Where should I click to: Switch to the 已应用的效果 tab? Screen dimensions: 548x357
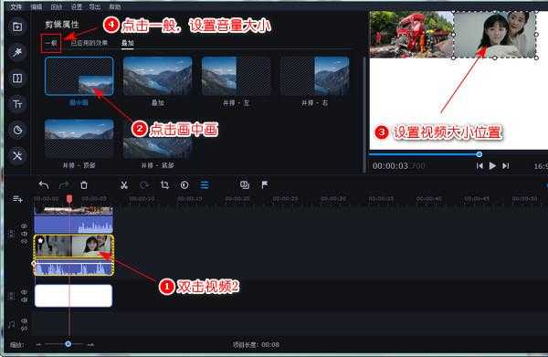pos(89,43)
